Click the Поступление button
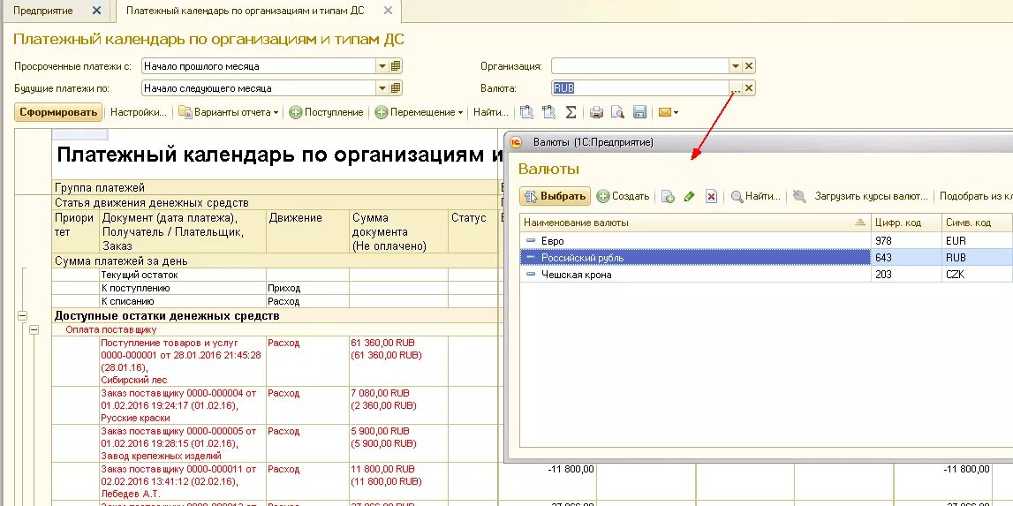1013x506 pixels. tap(326, 112)
